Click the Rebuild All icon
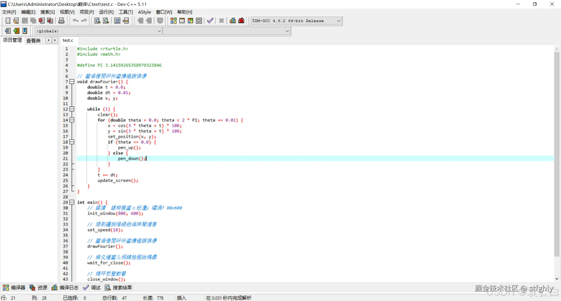Screen dimensions: 561x301 coord(199,21)
